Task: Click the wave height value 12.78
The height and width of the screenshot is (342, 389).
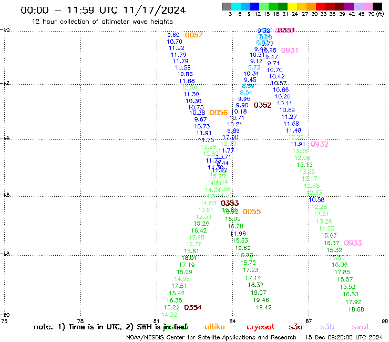Action: 312,186
